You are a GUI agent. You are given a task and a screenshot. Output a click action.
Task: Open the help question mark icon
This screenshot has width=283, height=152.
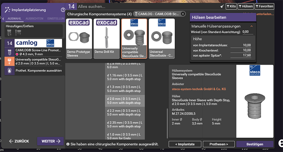tap(63, 10)
